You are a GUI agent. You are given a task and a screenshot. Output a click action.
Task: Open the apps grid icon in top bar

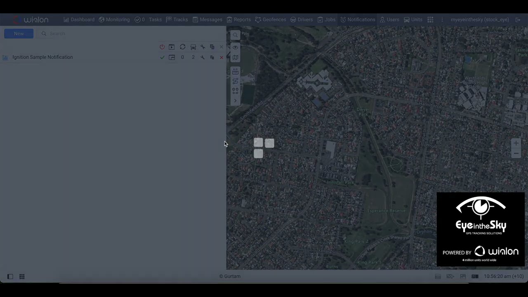tap(430, 19)
